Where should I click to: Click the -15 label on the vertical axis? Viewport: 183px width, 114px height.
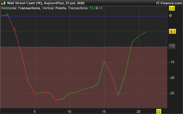172,62
